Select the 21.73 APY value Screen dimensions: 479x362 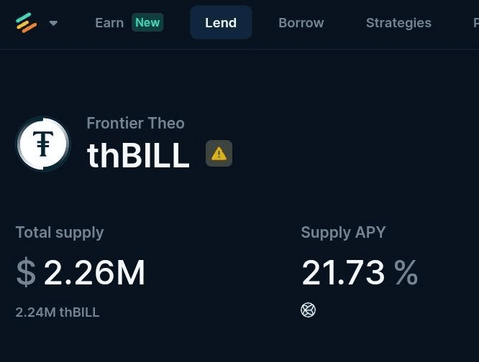(x=343, y=273)
